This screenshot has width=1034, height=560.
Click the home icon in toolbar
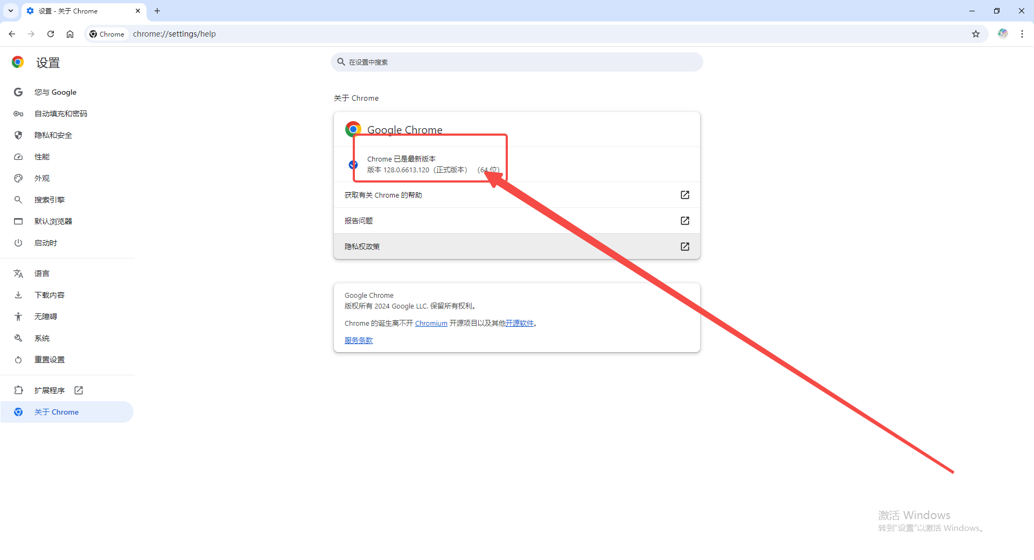tap(70, 34)
